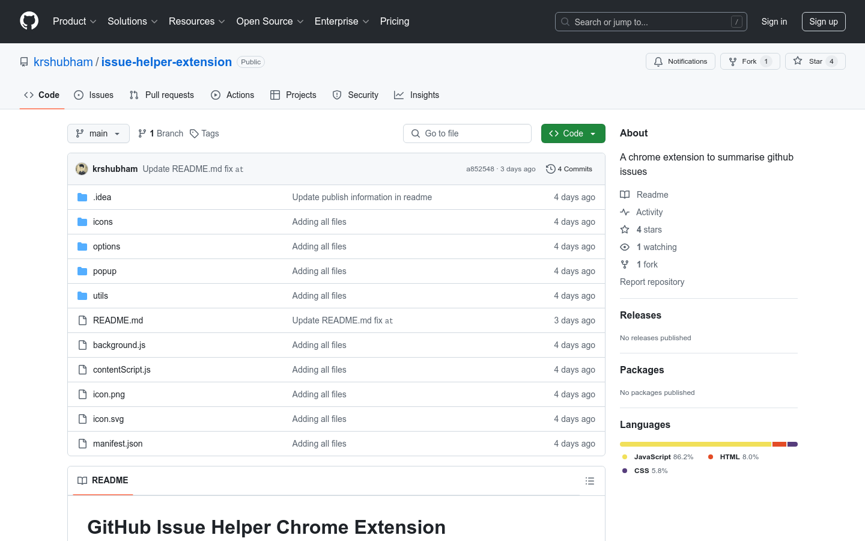Click the icon.svg file icon

[x=82, y=419]
